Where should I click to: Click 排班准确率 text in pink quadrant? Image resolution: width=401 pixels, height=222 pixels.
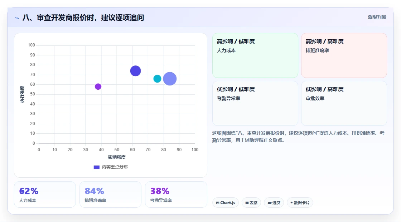(317, 50)
